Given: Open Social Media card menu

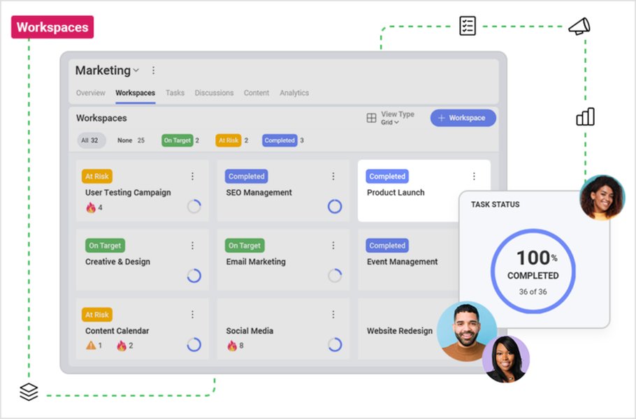Looking at the screenshot, I should (333, 314).
